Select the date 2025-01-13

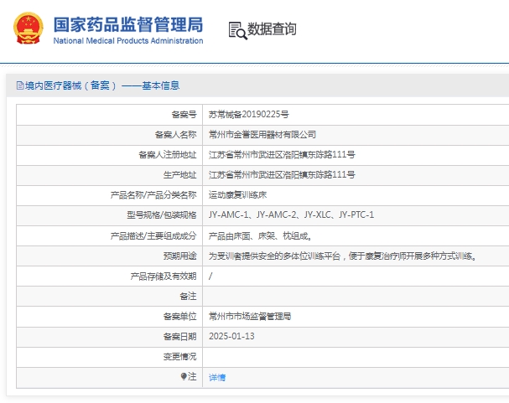point(231,336)
